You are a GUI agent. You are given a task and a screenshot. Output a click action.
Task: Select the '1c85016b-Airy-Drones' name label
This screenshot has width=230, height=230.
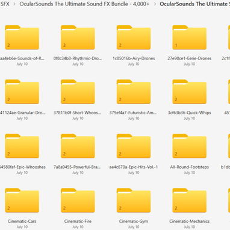click(x=134, y=58)
